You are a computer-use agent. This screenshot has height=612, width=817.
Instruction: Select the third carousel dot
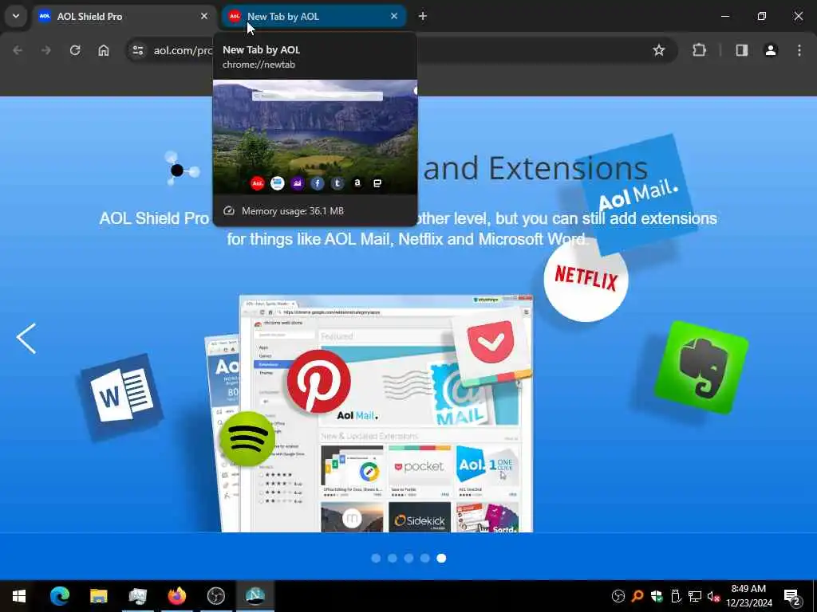[408, 558]
